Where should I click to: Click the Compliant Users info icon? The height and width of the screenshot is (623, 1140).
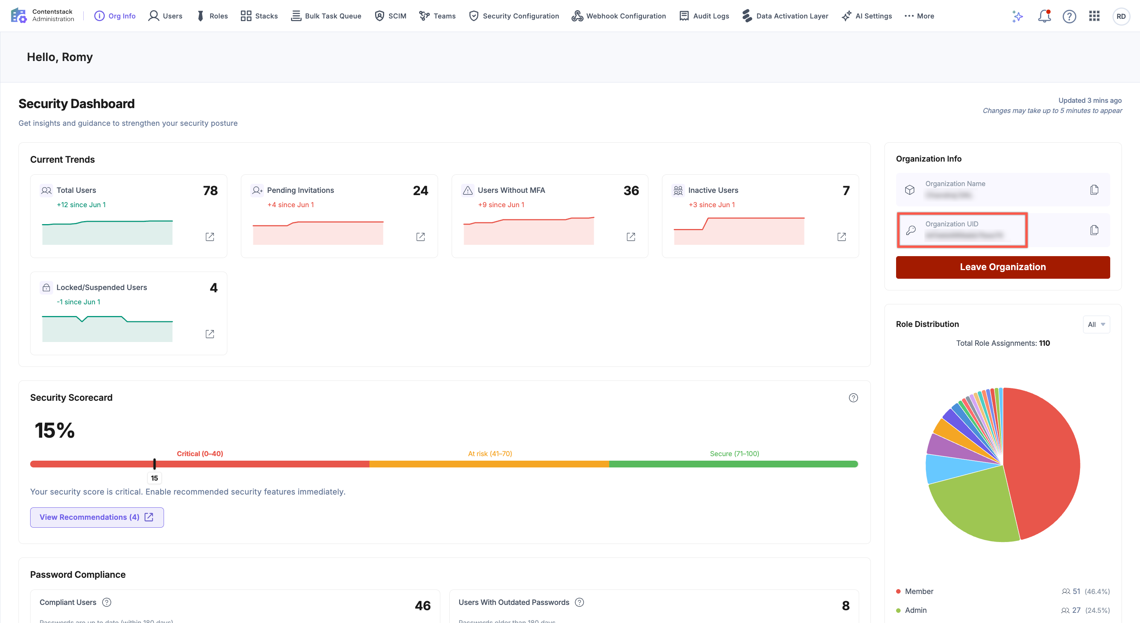(107, 602)
